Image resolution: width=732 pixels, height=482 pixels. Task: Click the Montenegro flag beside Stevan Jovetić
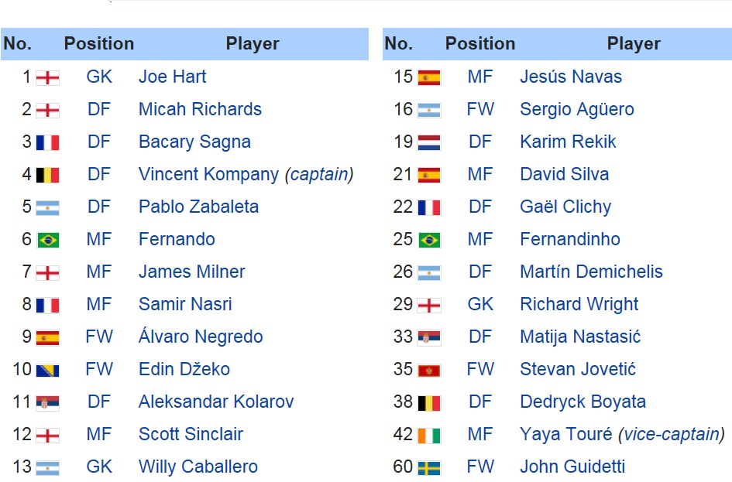[x=429, y=370]
